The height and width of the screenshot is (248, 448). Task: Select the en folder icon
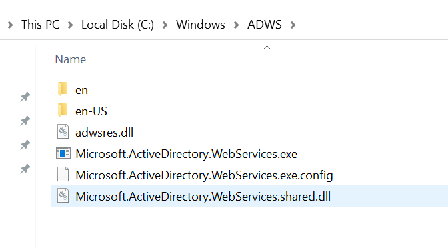pos(63,89)
